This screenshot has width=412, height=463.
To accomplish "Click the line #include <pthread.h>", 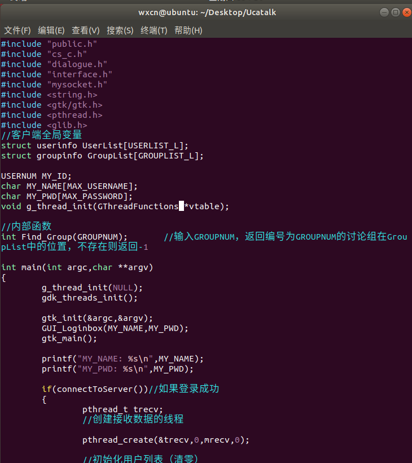I will click(x=52, y=115).
